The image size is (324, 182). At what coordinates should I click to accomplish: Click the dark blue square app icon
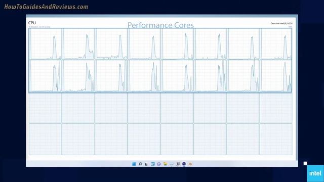tap(184, 164)
